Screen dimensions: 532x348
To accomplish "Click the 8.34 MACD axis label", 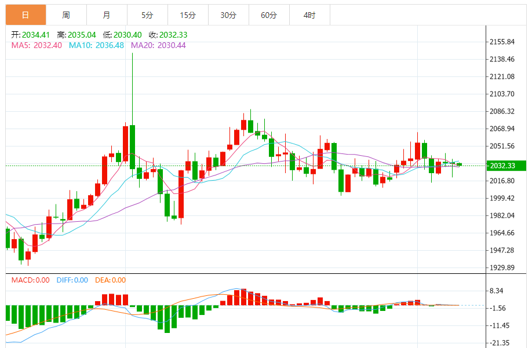I will (x=497, y=291).
